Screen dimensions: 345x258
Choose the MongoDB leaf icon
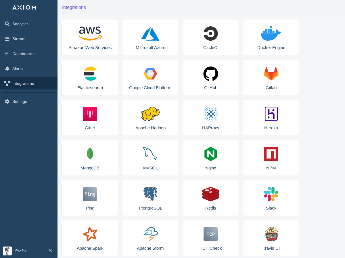point(90,154)
